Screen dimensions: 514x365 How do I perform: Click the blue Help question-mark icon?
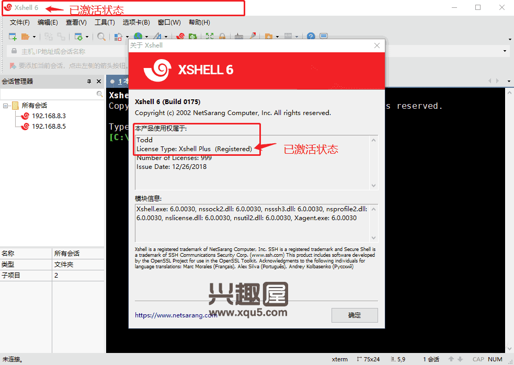pyautogui.click(x=311, y=36)
